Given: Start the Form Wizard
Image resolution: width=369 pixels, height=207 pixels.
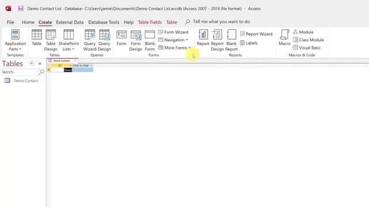Looking at the screenshot, I should (x=173, y=32).
